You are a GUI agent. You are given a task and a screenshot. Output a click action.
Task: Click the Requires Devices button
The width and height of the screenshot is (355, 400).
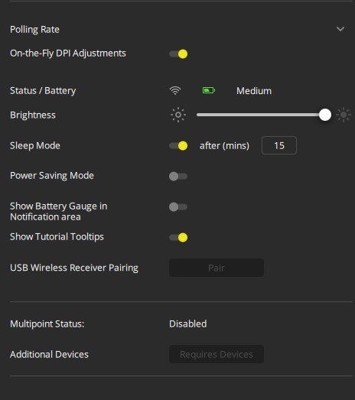click(x=217, y=354)
